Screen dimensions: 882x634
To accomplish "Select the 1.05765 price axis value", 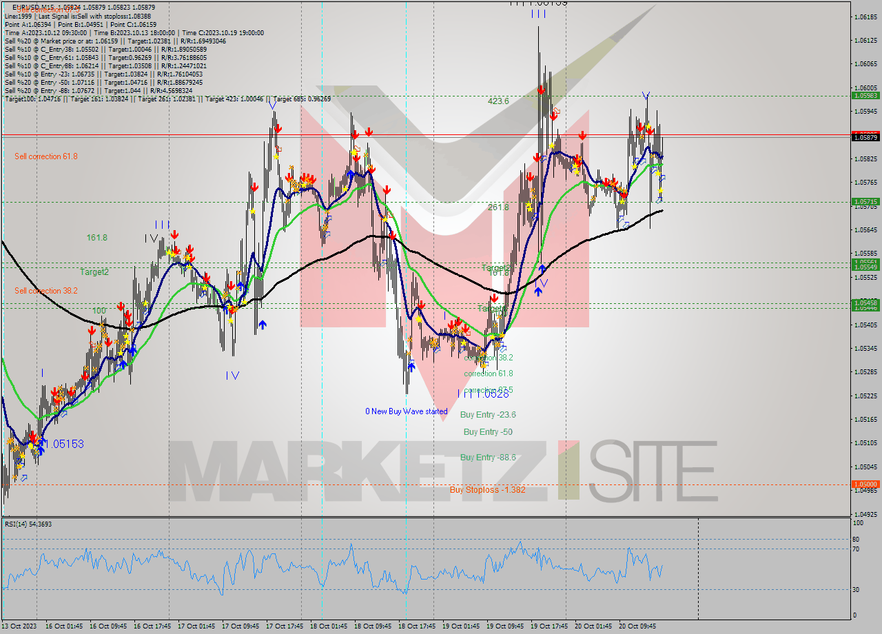I will click(865, 183).
